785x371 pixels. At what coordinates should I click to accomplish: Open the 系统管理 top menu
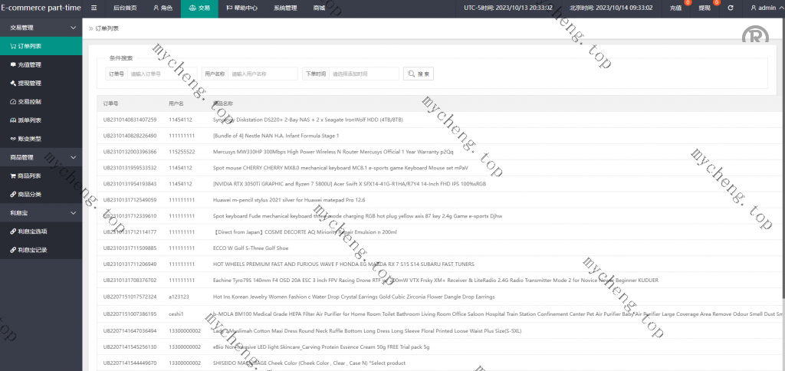click(285, 8)
